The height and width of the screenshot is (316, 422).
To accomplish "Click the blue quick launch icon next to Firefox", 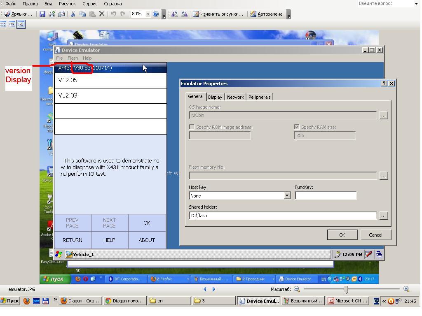I will [36, 301].
